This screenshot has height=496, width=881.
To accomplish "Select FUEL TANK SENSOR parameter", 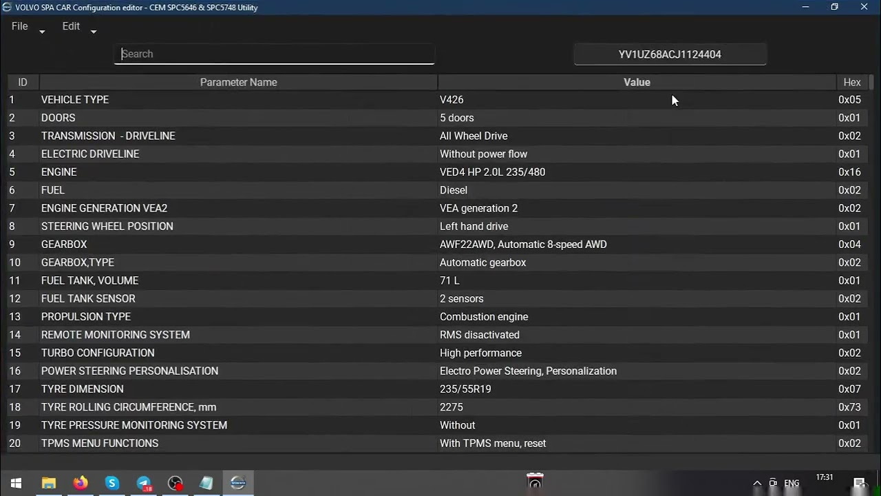I will (88, 298).
